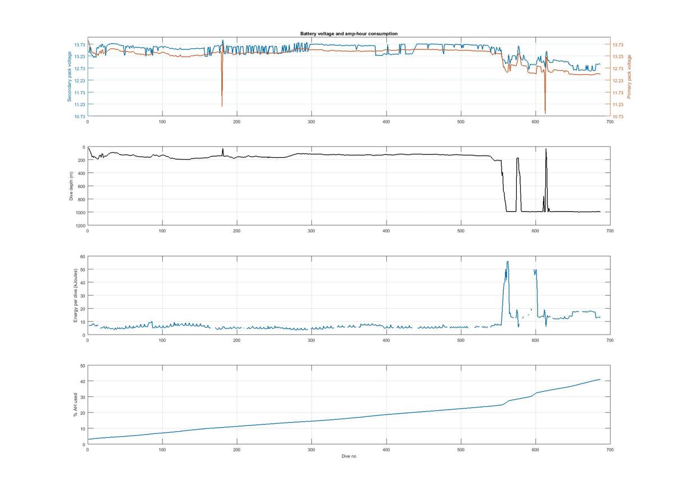Select the 10.73 tick on secondary voltage axis
674x499 pixels.
(x=79, y=117)
